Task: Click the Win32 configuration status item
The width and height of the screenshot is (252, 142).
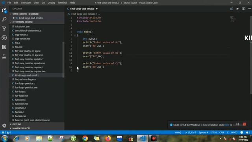Action: coord(234,133)
